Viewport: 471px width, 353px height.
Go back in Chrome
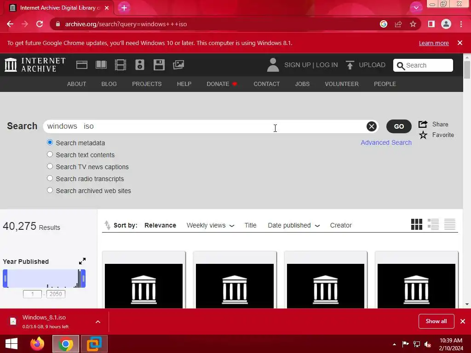pyautogui.click(x=10, y=24)
